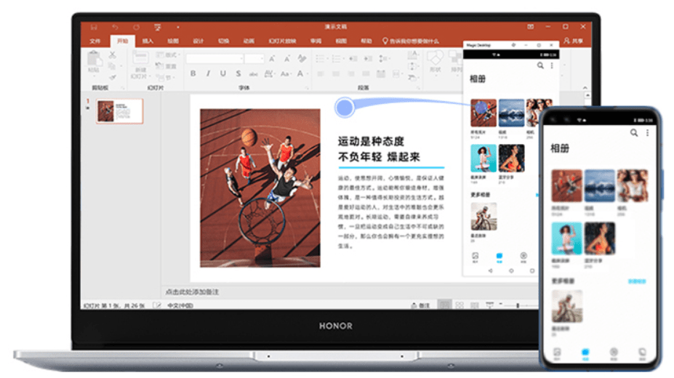Click the Save icon in title bar
Screen dimensions: 674x378
(94, 27)
